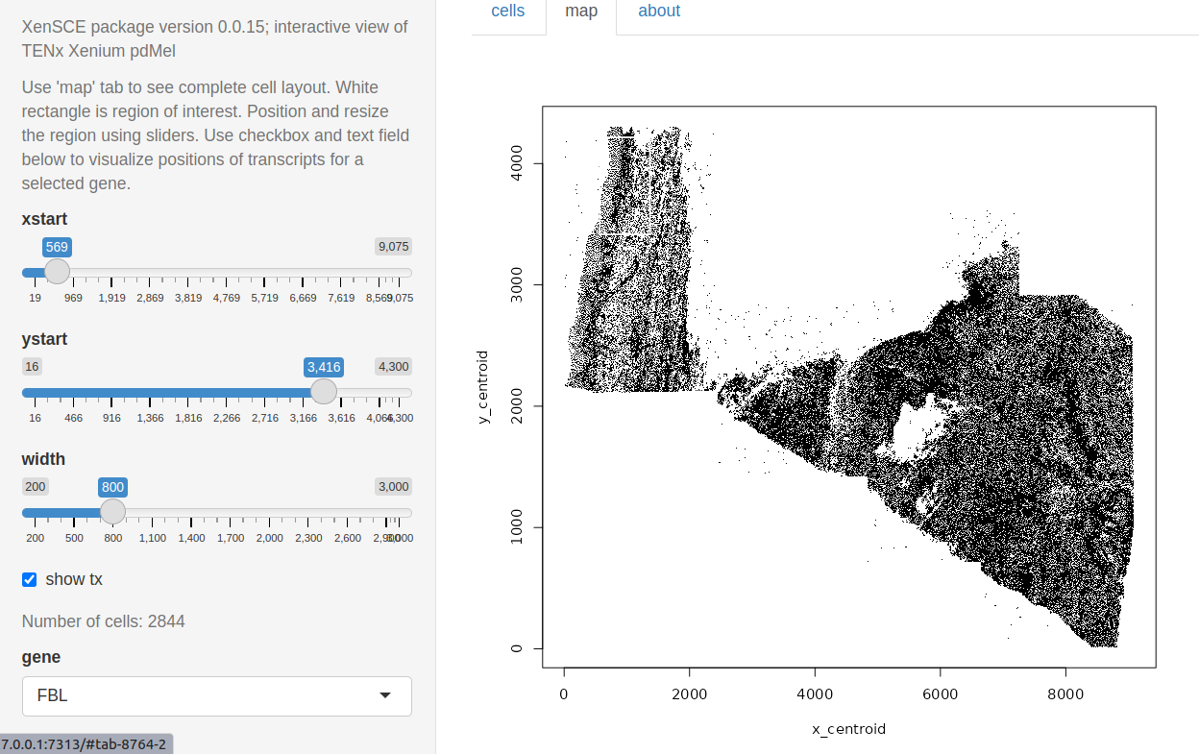The image size is (1199, 754).
Task: Click x-axis tick label 4000
Action: coord(815,693)
